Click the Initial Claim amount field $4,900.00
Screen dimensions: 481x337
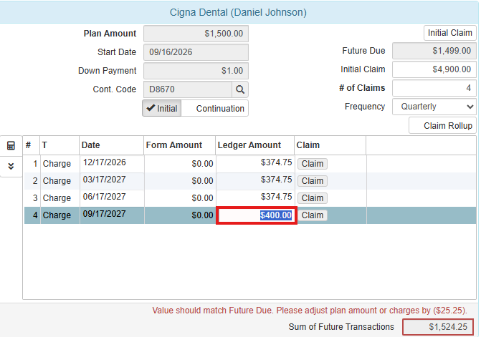pyautogui.click(x=434, y=69)
